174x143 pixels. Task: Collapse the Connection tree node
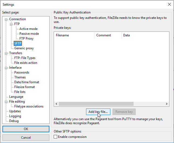6,19
